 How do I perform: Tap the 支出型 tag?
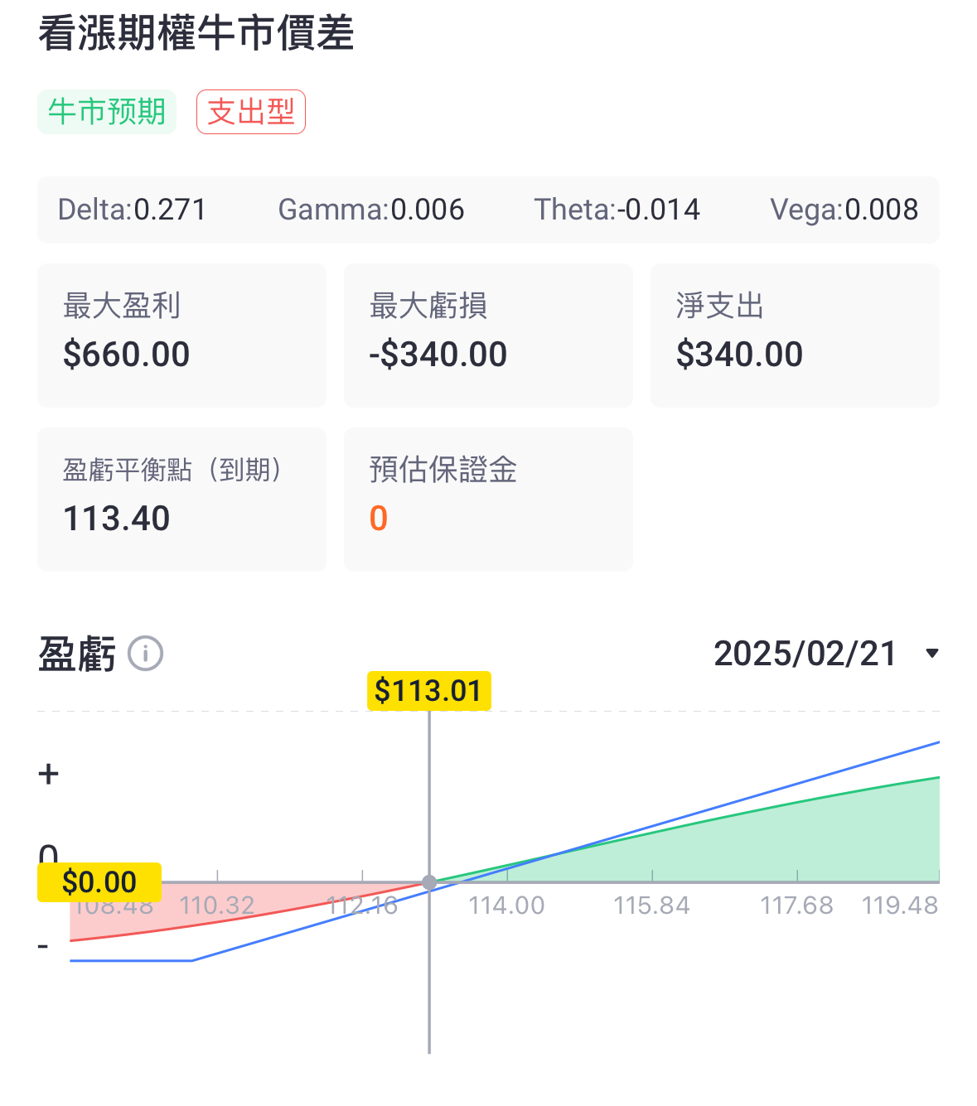click(x=251, y=112)
